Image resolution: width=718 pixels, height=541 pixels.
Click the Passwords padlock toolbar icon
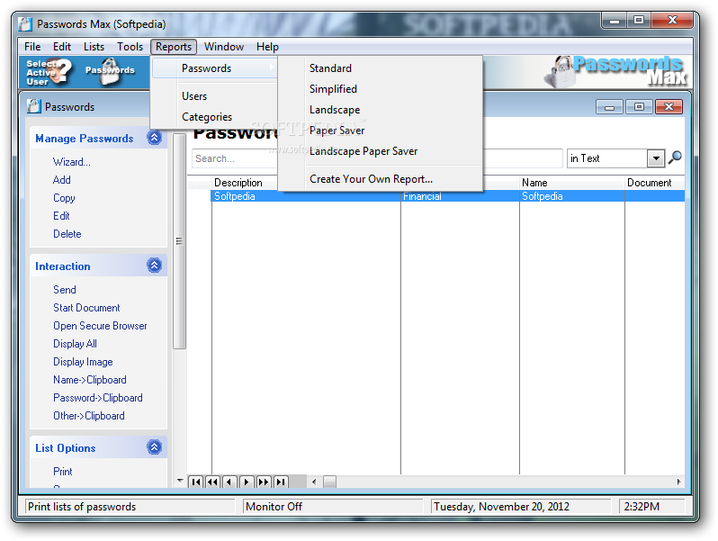point(110,71)
